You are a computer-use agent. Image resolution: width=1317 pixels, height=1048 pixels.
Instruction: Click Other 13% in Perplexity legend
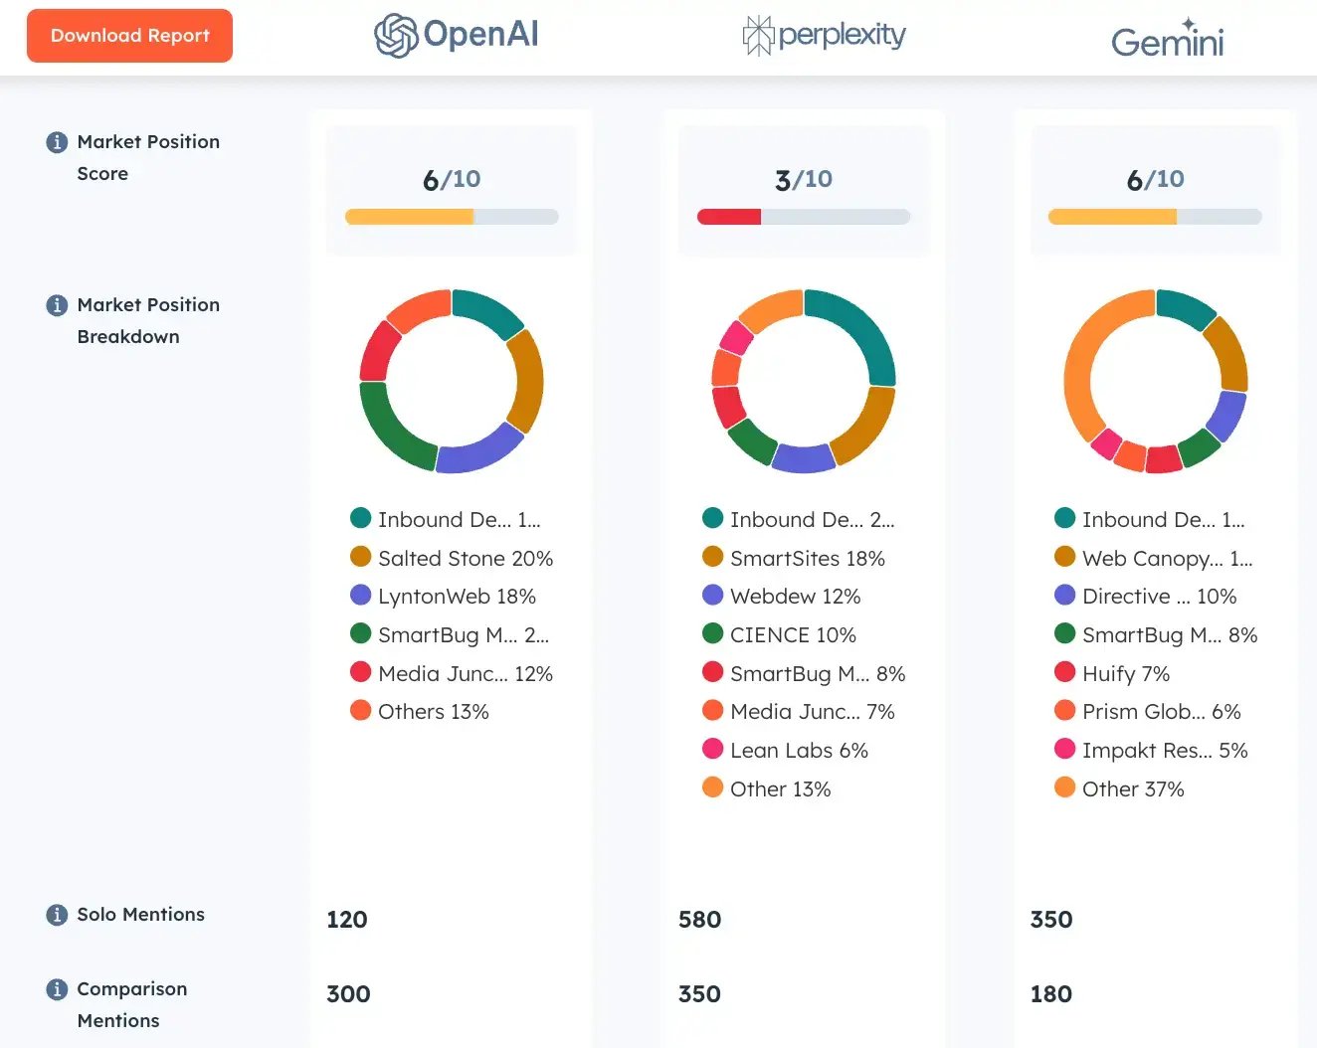[x=781, y=789]
